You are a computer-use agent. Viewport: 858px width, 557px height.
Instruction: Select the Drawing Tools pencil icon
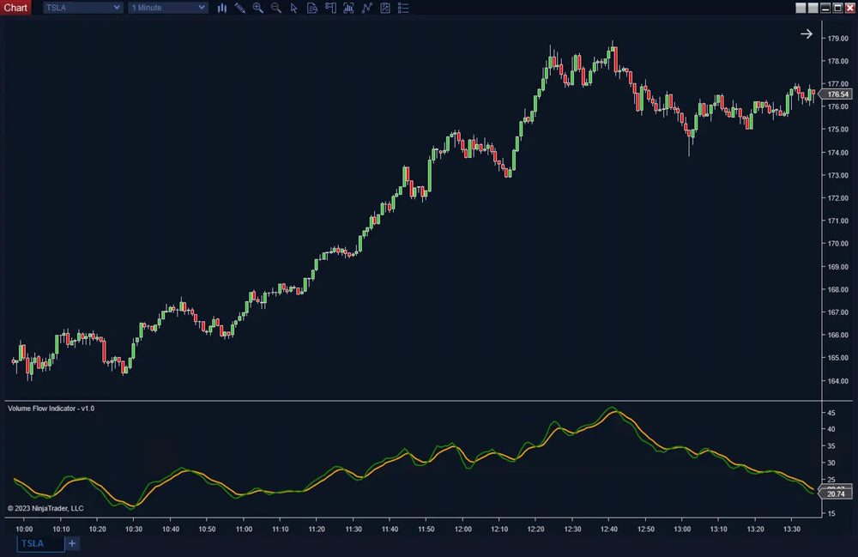tap(240, 8)
